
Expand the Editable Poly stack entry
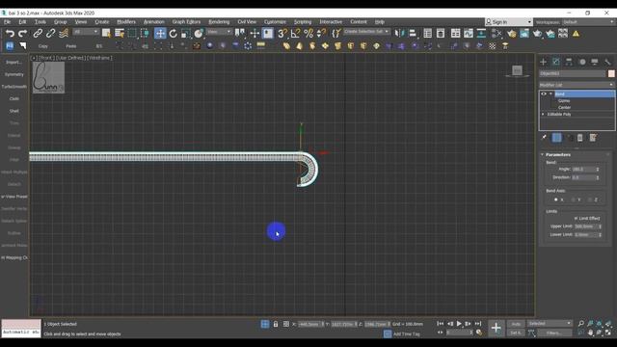(x=543, y=114)
